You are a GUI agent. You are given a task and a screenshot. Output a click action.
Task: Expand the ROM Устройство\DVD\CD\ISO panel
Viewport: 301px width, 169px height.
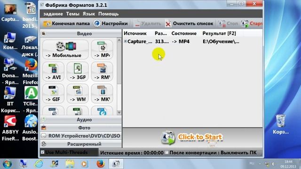coord(81,136)
